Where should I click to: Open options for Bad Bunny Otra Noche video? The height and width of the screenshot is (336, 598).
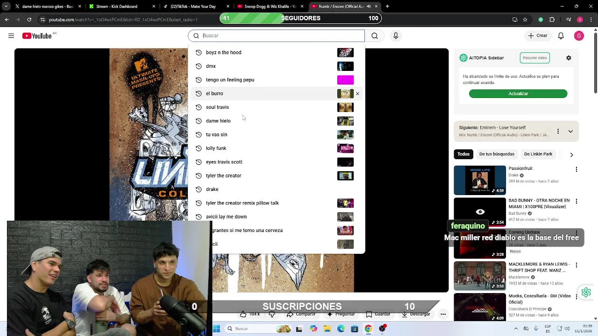coord(577,201)
